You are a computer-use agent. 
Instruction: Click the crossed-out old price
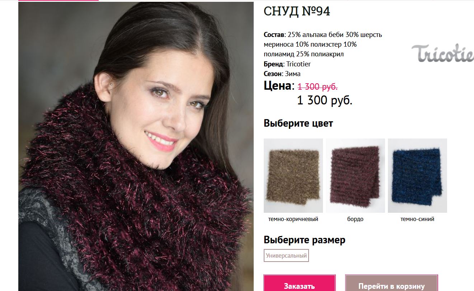pos(318,87)
